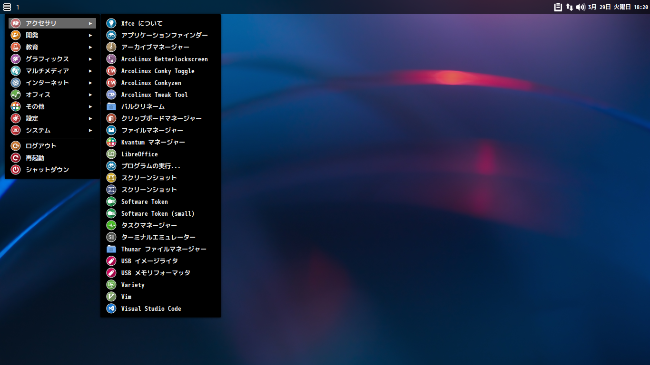Viewport: 650px width, 365px height.
Task: Click the Variety monitor icon
Action: coord(111,285)
